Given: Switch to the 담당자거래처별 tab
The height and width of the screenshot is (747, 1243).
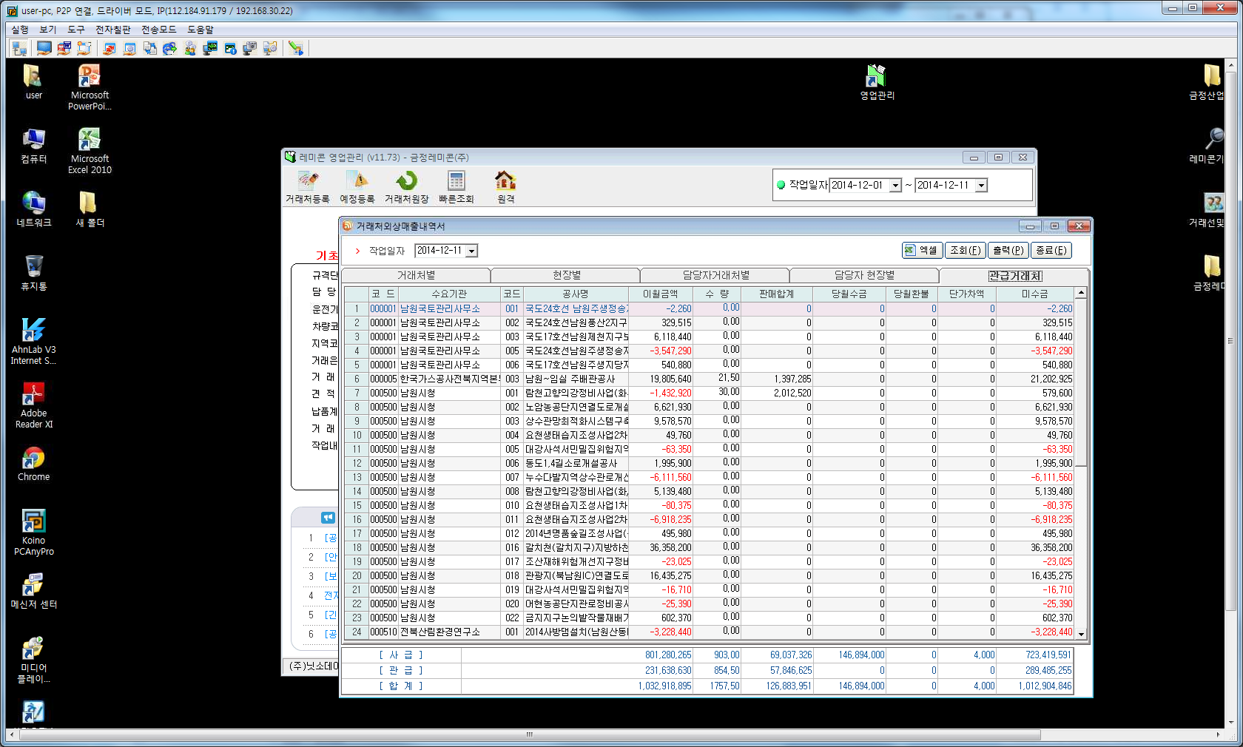Looking at the screenshot, I should click(x=715, y=275).
